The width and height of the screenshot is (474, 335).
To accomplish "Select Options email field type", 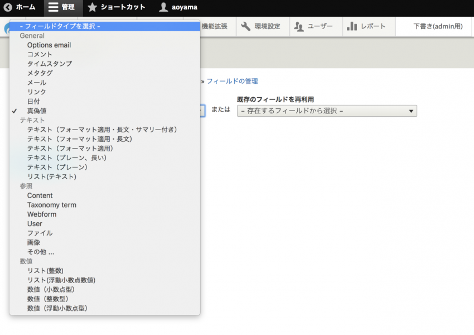I will pyautogui.click(x=49, y=45).
